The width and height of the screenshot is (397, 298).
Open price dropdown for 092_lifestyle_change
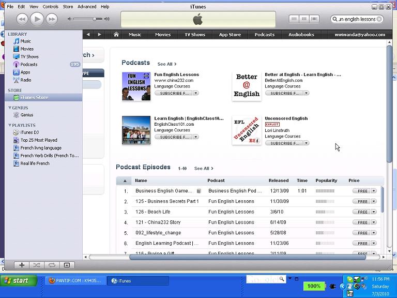tap(374, 233)
